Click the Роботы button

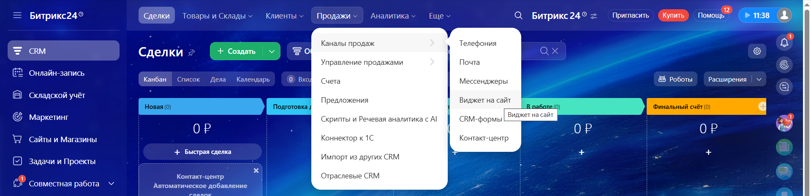tap(675, 79)
